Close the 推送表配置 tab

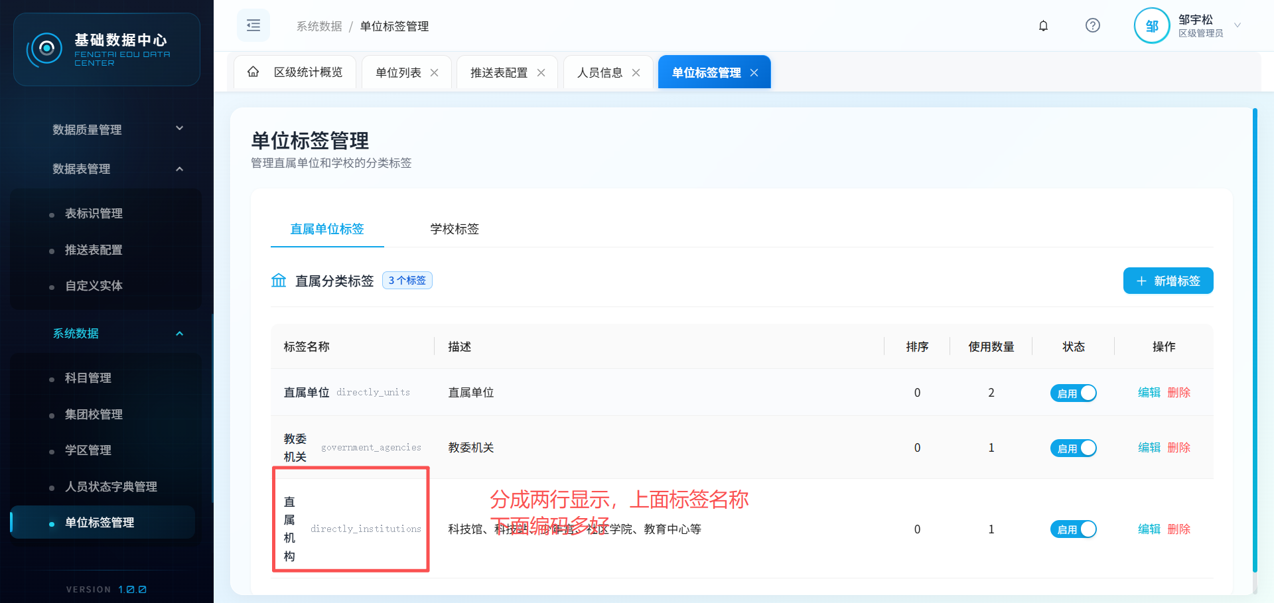click(x=541, y=73)
